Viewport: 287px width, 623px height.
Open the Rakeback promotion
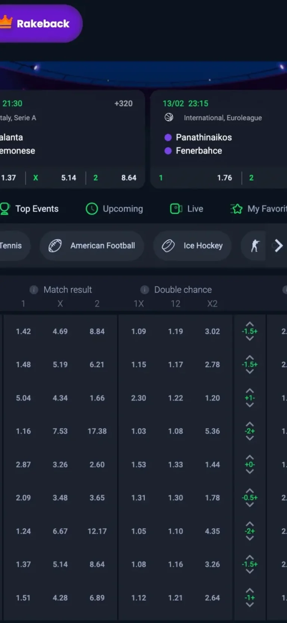40,23
